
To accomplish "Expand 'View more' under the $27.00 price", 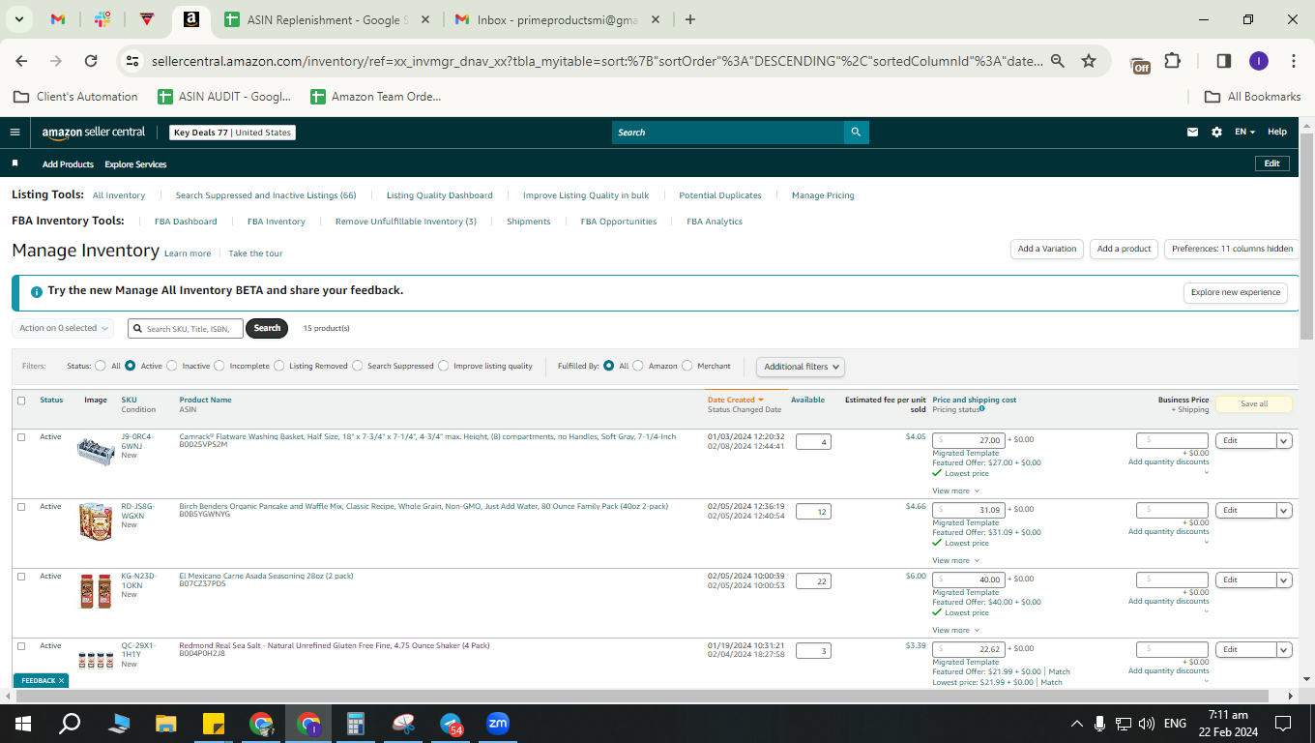I will 955,490.
